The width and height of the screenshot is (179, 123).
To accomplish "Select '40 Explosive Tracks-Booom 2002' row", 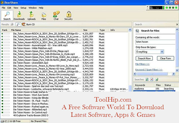I will point(25,115).
